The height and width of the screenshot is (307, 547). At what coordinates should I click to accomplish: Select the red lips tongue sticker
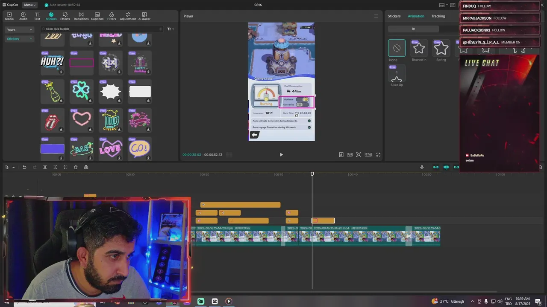[52, 120]
